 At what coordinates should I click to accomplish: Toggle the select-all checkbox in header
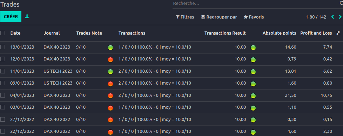point(2,33)
